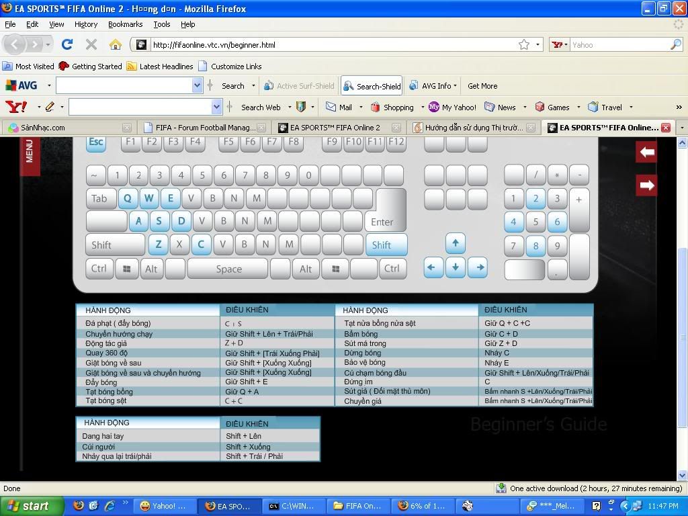Image resolution: width=688 pixels, height=516 pixels.
Task: Click AVG Search button
Action: point(232,86)
